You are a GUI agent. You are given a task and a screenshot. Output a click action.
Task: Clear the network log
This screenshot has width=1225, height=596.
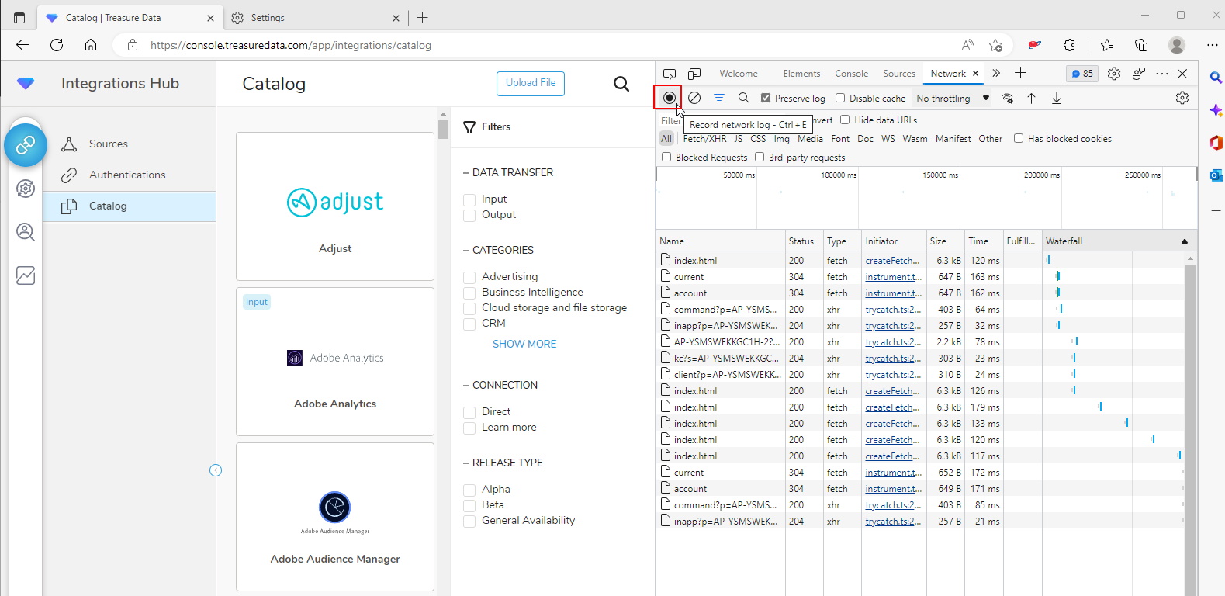point(694,98)
